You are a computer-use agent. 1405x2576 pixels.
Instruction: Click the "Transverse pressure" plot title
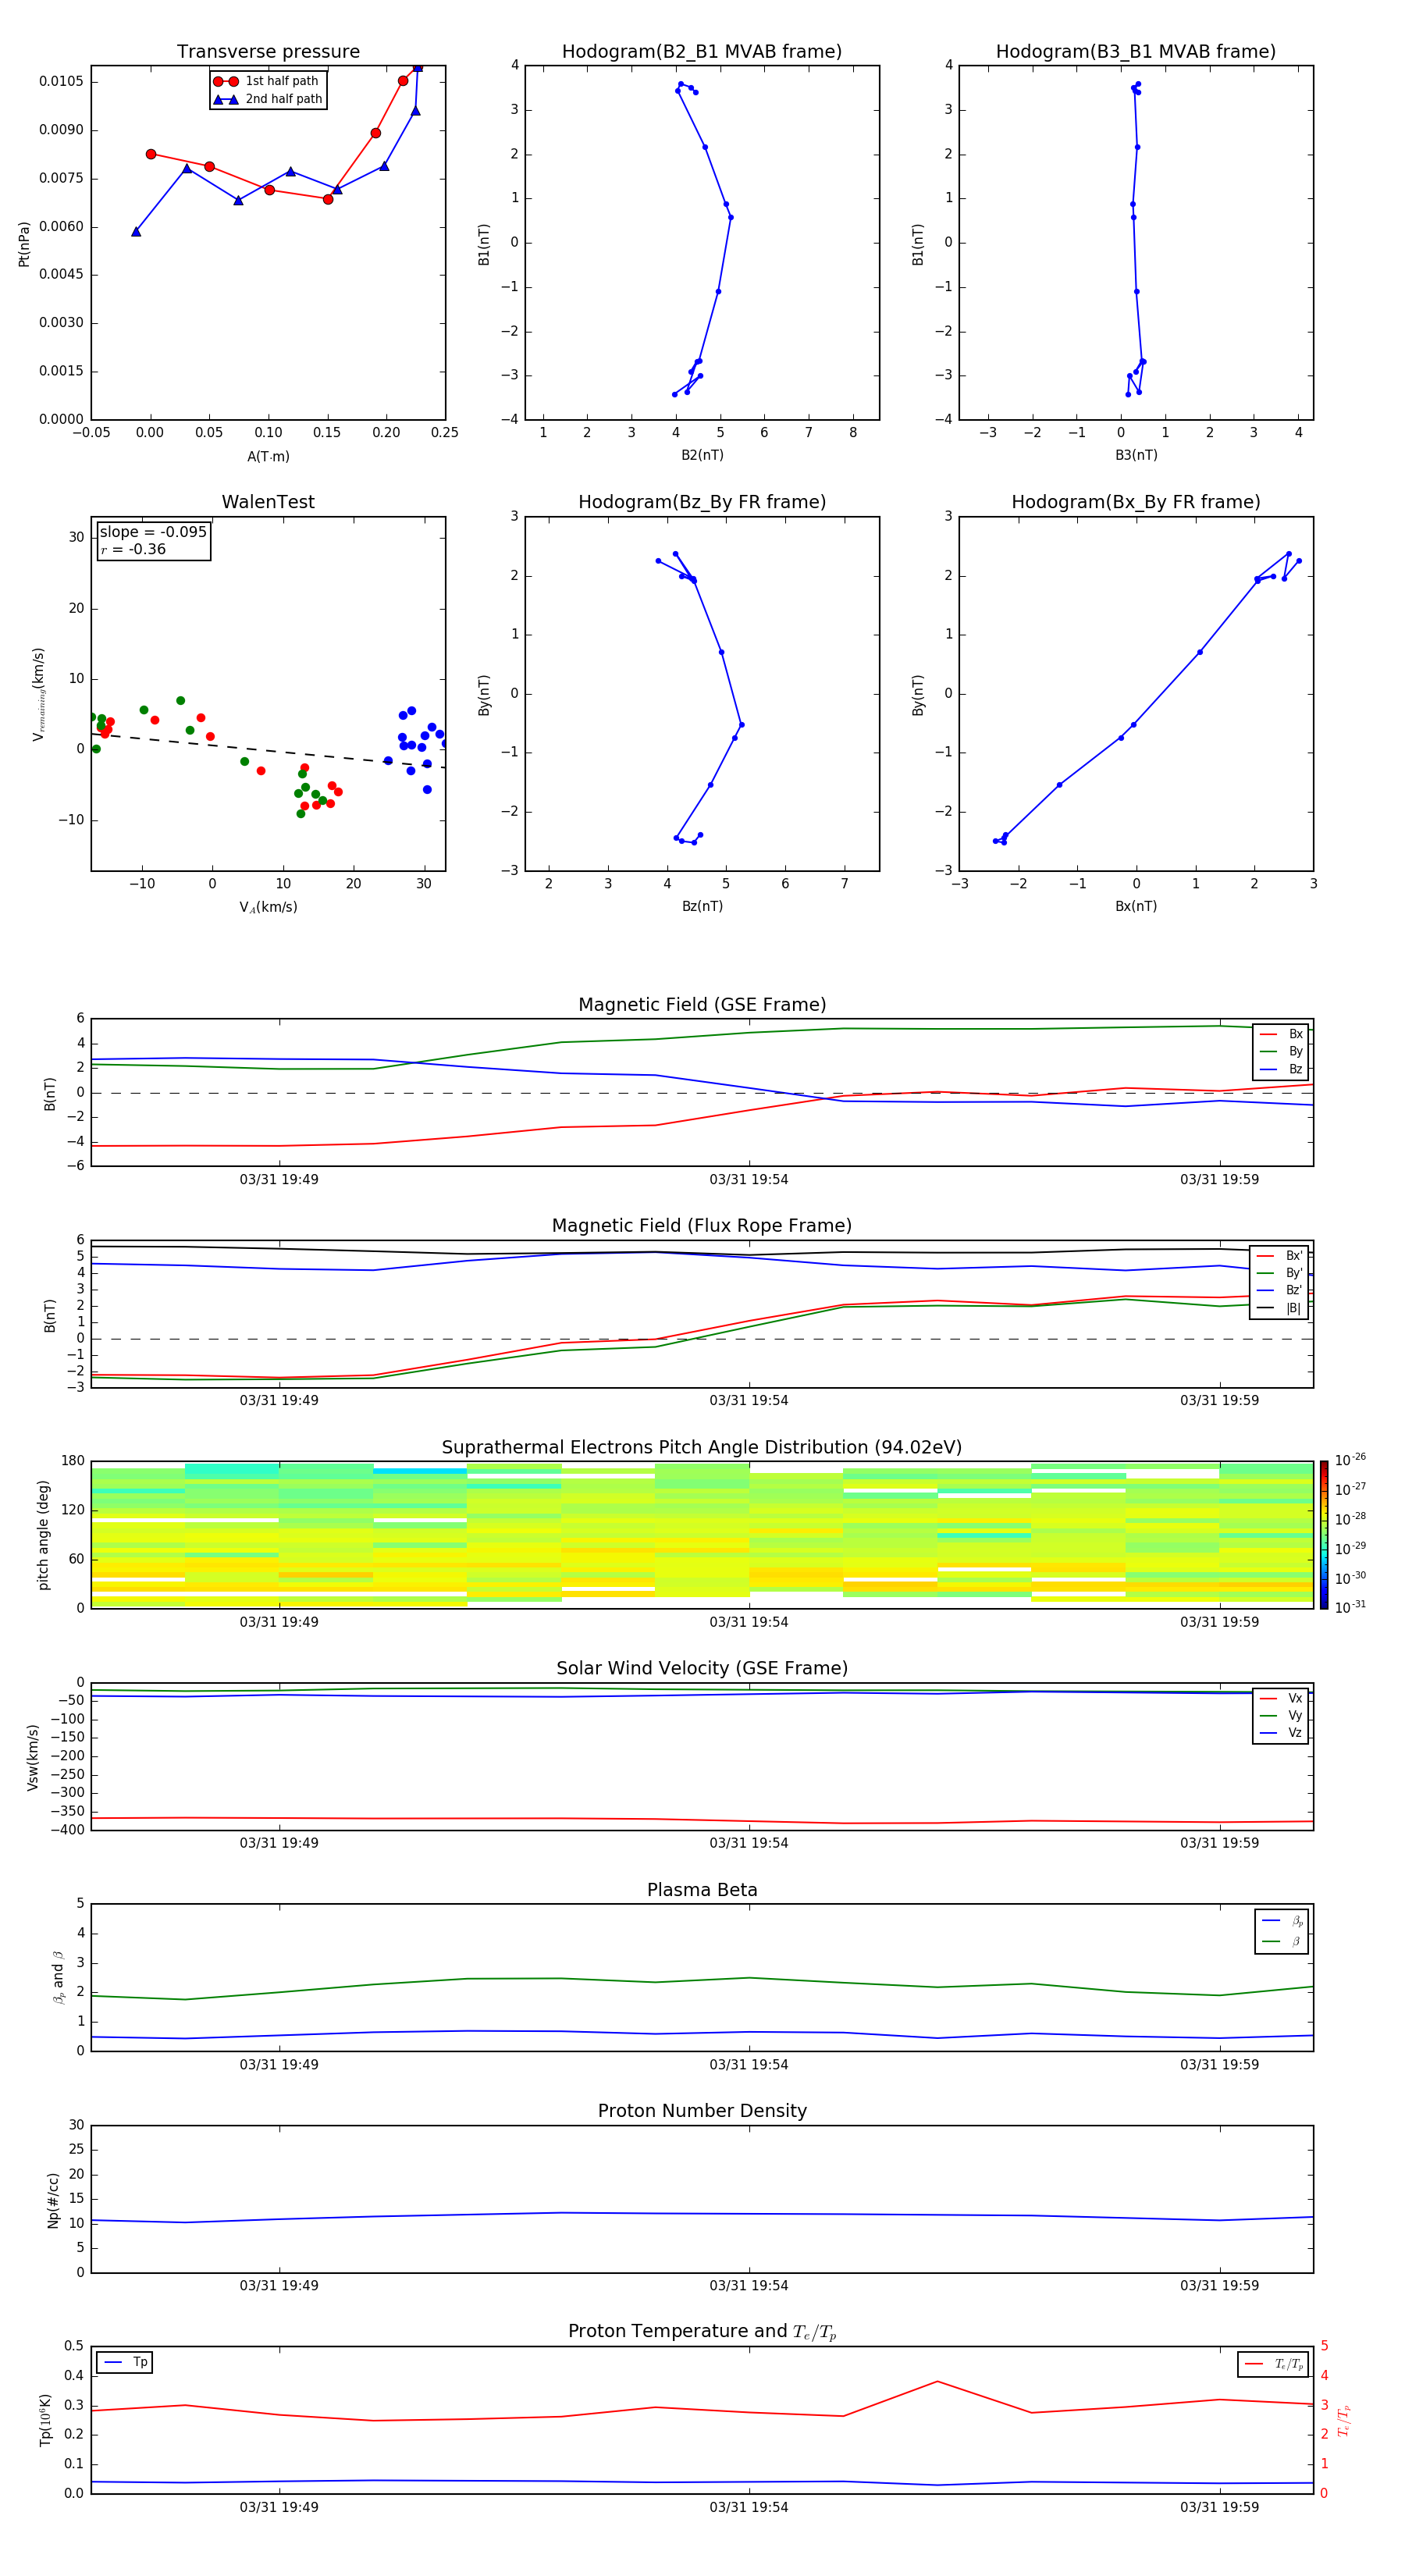(x=268, y=52)
